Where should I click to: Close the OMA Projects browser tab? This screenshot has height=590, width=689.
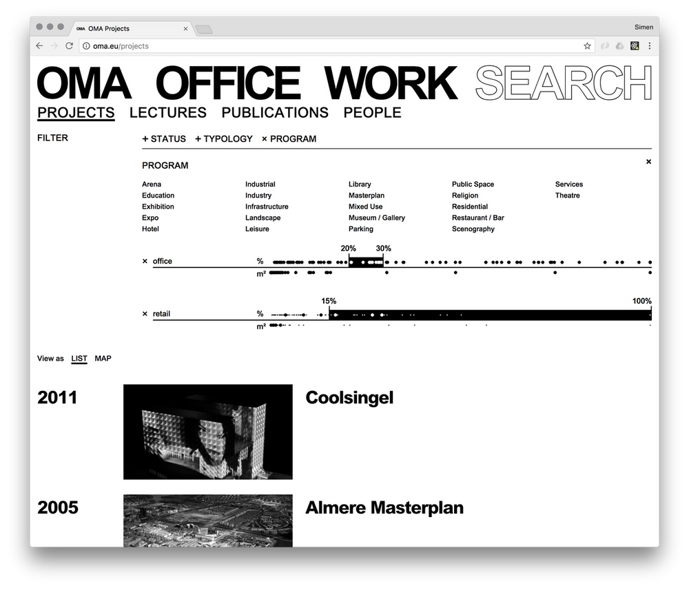185,28
